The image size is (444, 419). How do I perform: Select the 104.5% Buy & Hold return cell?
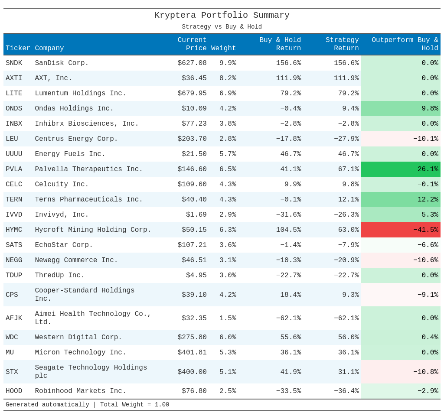(288, 230)
